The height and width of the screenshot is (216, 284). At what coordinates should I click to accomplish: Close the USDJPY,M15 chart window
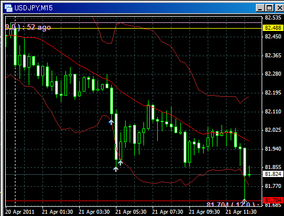point(279,8)
